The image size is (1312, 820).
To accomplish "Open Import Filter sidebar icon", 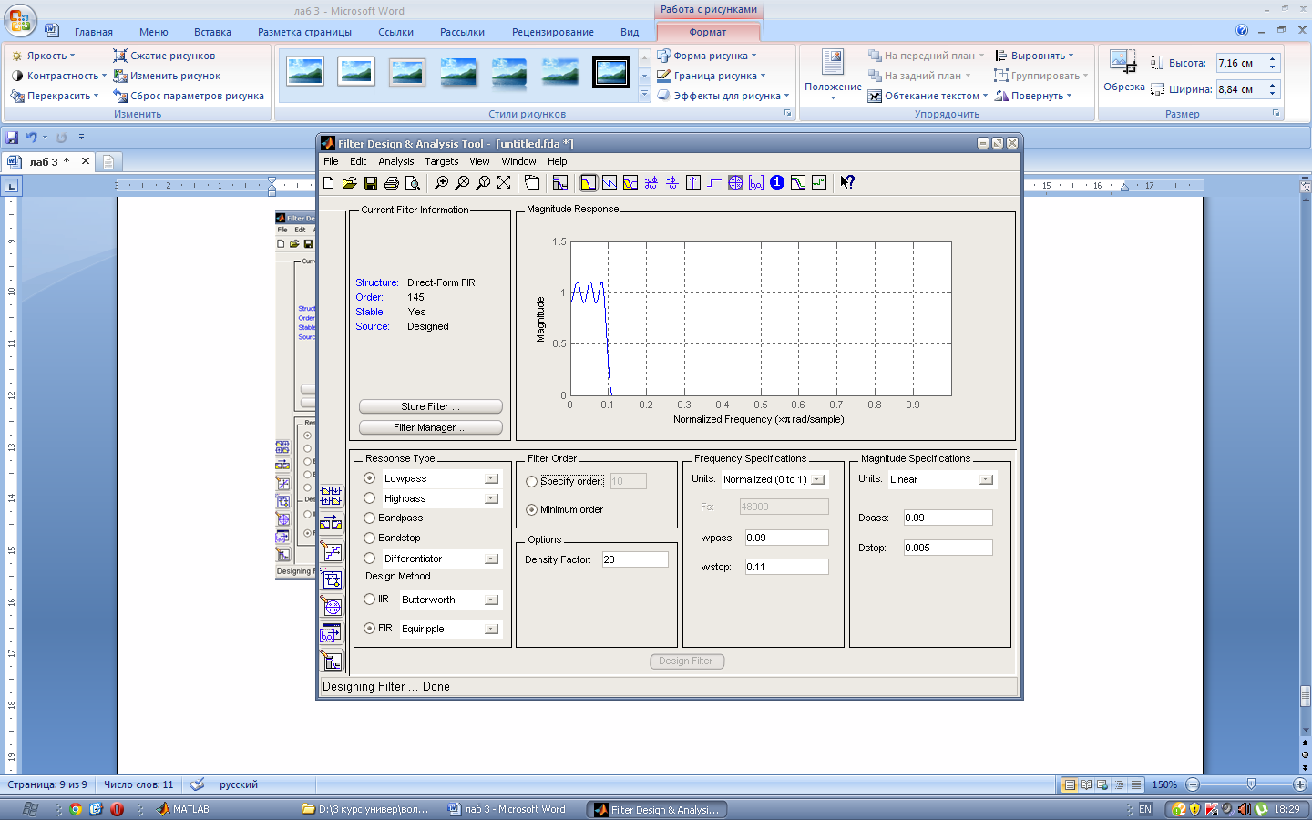I will click(332, 634).
